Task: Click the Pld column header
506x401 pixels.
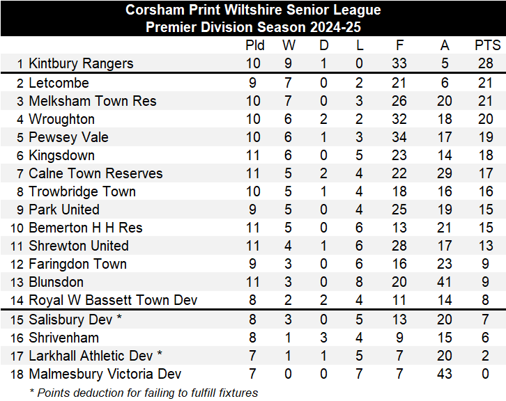Action: pyautogui.click(x=255, y=46)
